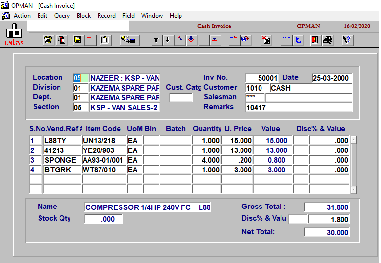Click the item grid scroll down arrow
The image size is (381, 263).
coord(354,190)
